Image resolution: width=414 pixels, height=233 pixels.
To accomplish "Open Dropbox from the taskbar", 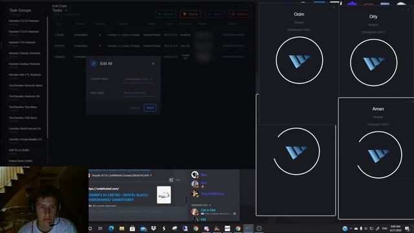I will click(x=153, y=228).
